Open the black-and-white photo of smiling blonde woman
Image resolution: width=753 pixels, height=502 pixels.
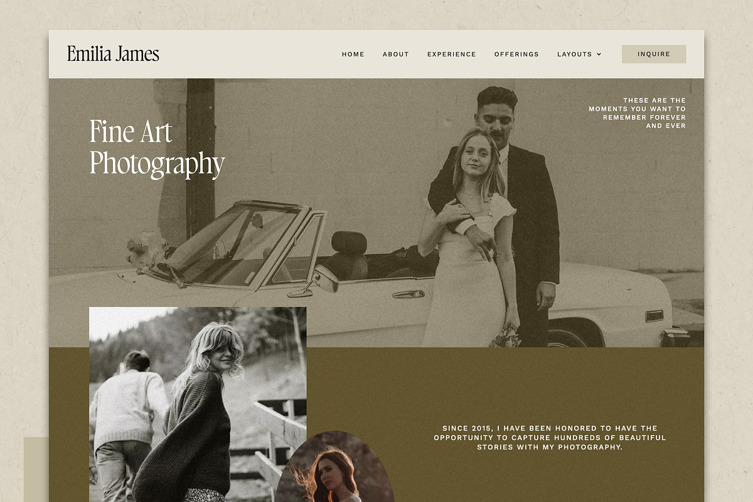click(198, 405)
